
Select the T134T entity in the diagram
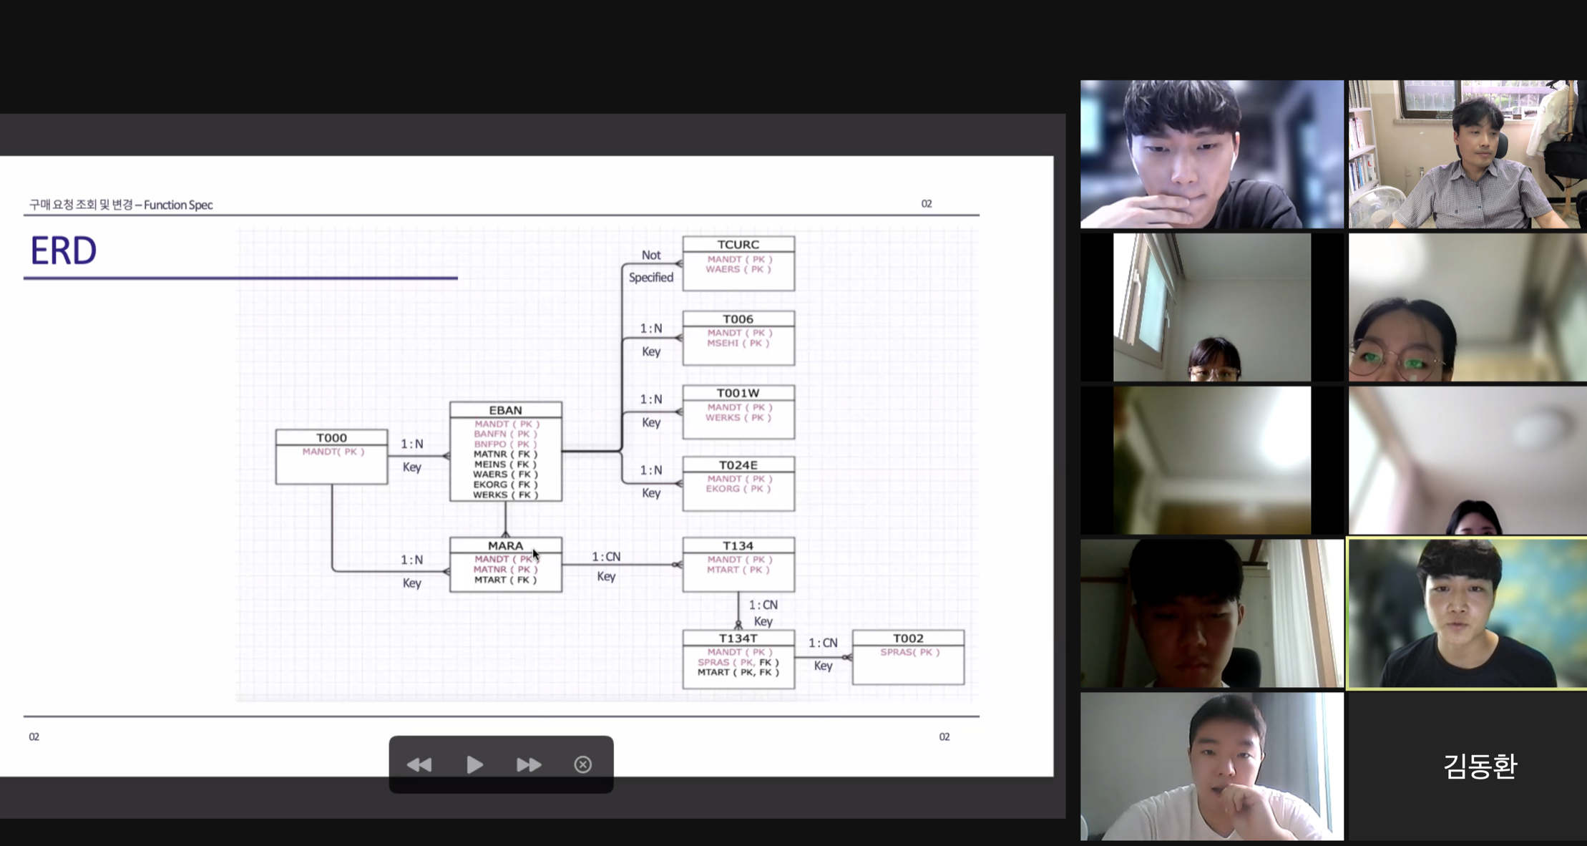(738, 658)
